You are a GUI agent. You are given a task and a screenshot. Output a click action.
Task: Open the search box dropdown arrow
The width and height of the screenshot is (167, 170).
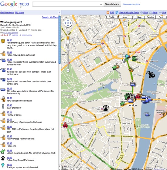coord(101,5)
